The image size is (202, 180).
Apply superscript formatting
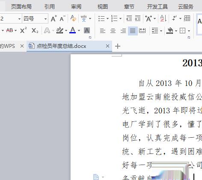point(24,30)
